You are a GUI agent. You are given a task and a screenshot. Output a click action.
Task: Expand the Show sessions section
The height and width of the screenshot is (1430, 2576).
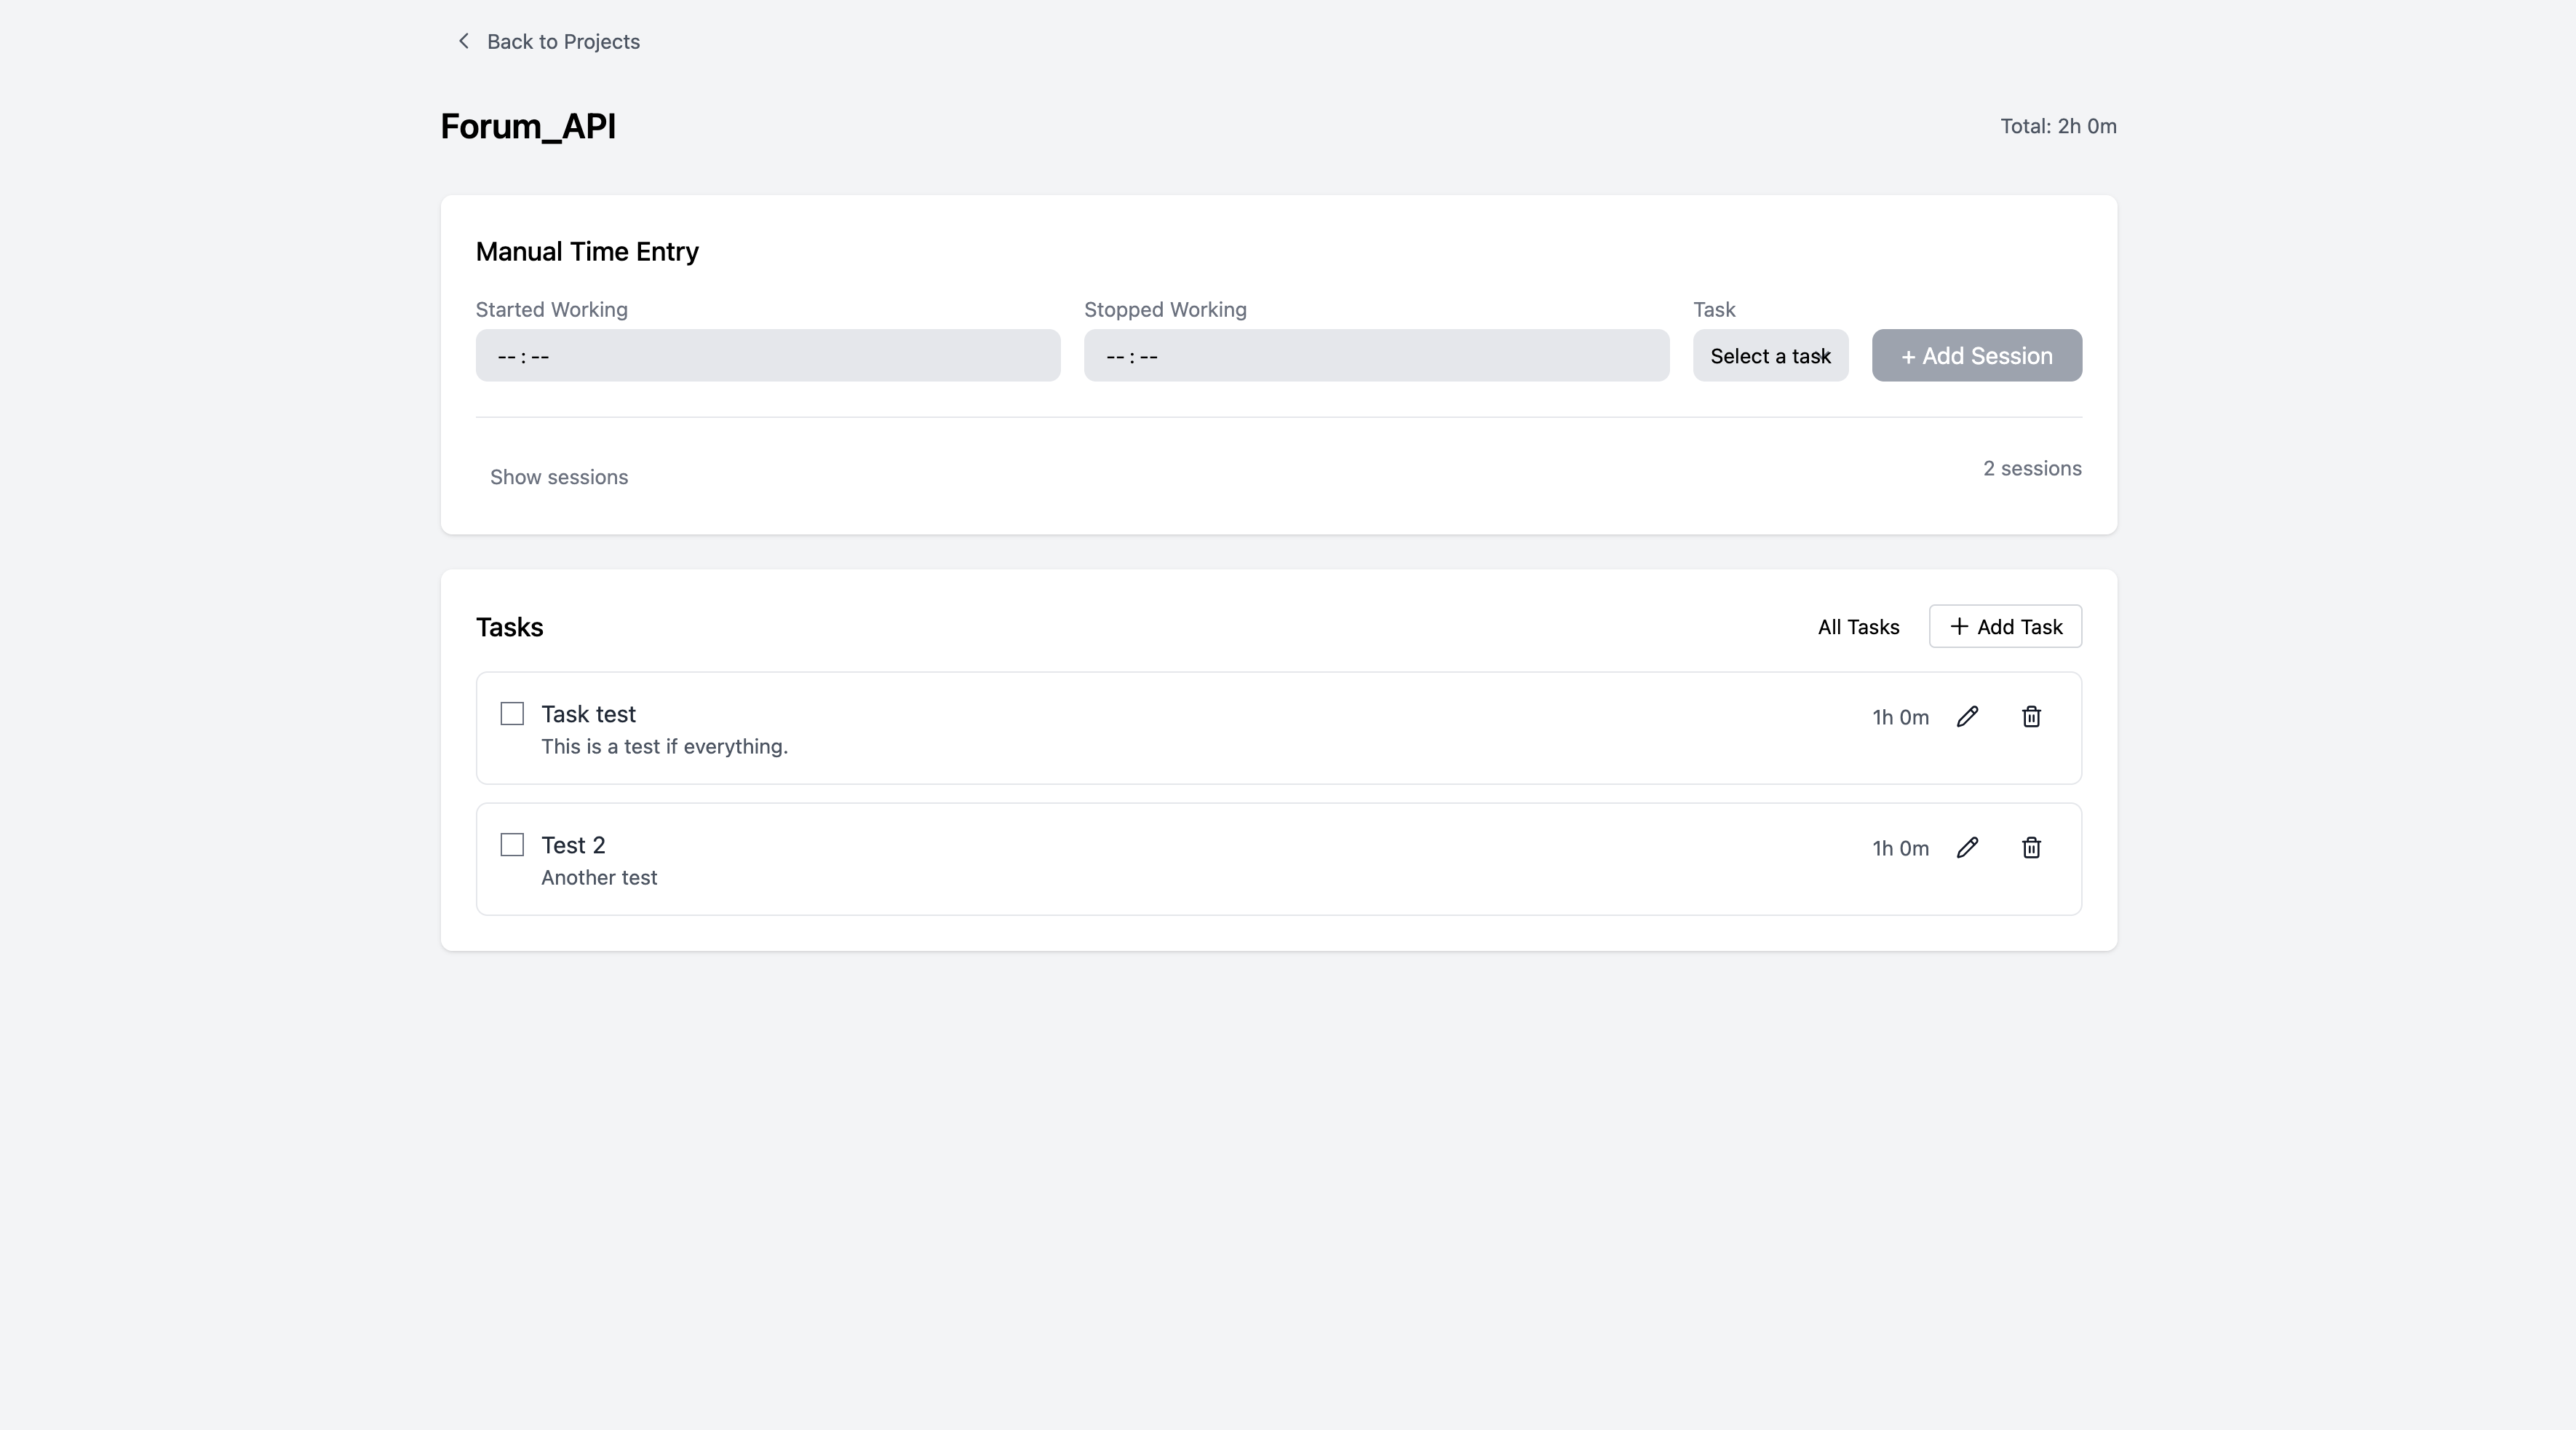click(559, 478)
